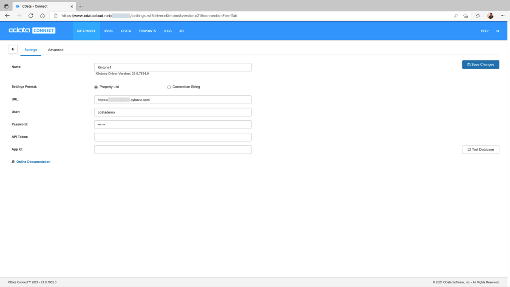
Task: Select the Property List radio option
Action: (x=96, y=87)
